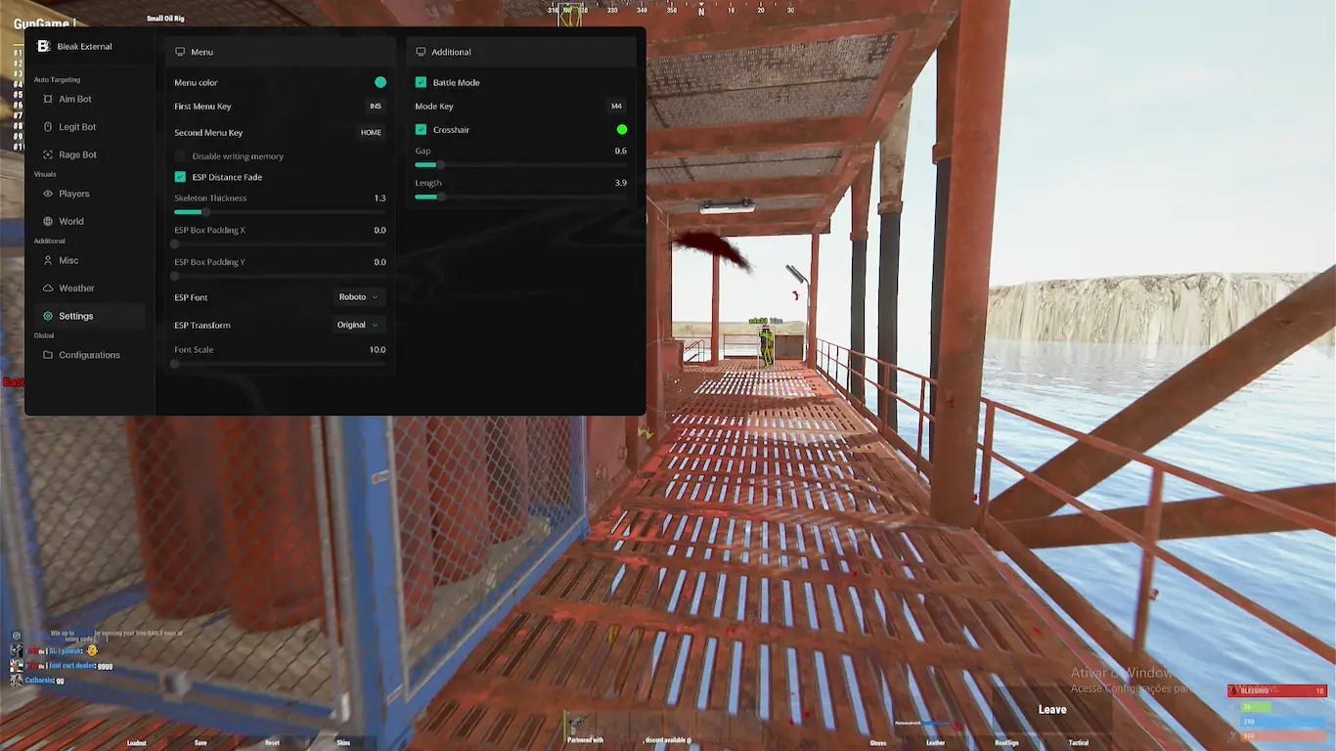The height and width of the screenshot is (751, 1336).
Task: Click the BLEEDING status bar
Action: point(1277,691)
